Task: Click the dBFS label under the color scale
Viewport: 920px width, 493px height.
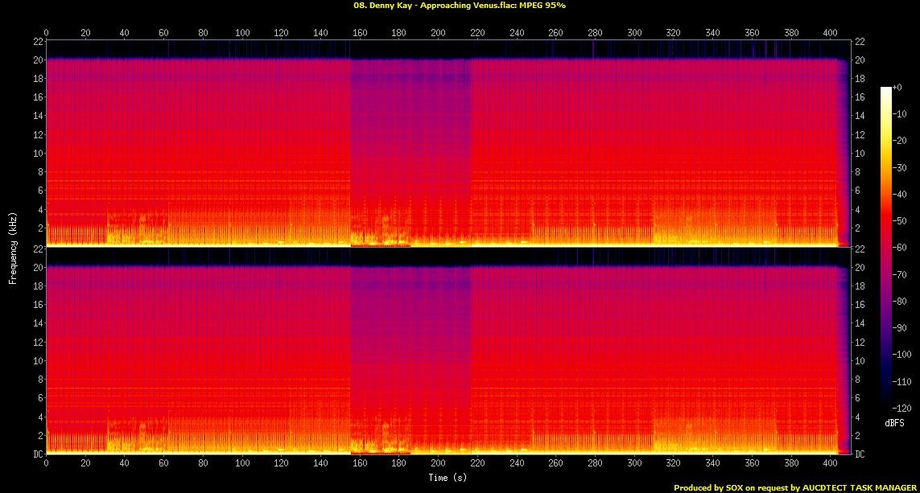Action: (x=895, y=422)
